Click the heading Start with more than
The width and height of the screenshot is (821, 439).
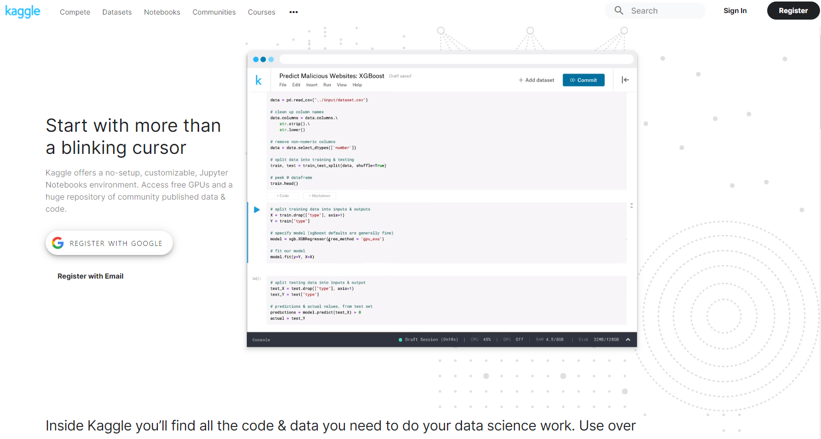pyautogui.click(x=133, y=125)
